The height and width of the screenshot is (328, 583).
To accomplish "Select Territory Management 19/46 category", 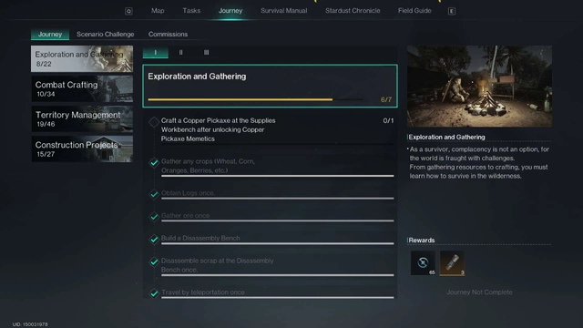I will (82, 119).
